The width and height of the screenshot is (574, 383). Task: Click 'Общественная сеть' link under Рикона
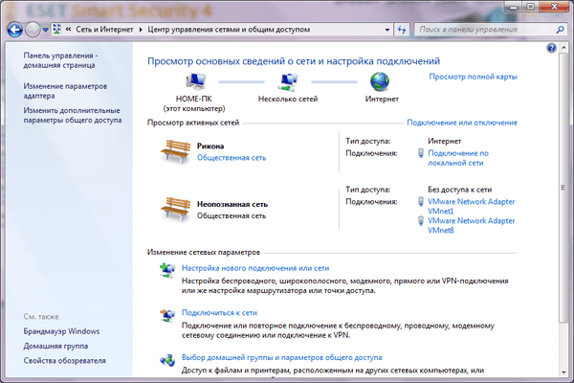(x=232, y=158)
